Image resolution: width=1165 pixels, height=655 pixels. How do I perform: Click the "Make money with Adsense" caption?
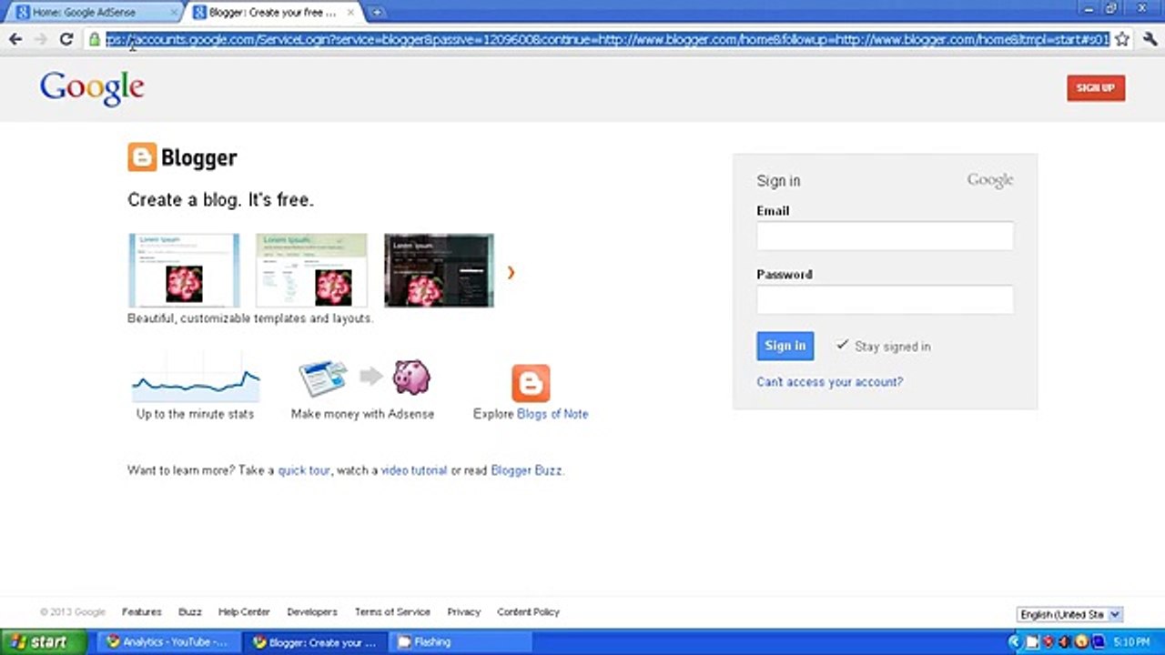(x=362, y=414)
